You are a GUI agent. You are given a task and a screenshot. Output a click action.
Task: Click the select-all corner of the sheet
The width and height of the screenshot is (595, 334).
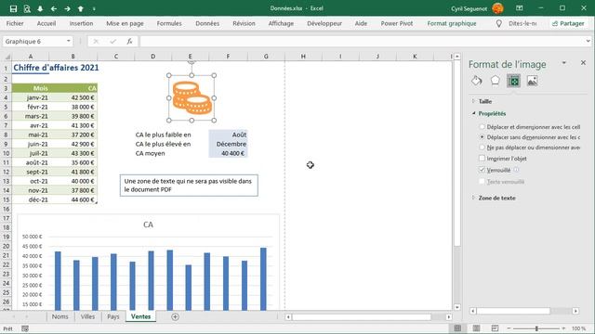point(7,57)
